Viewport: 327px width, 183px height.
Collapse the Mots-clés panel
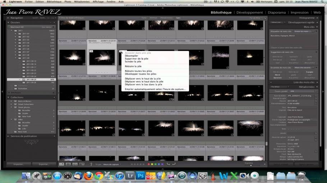click(317, 27)
